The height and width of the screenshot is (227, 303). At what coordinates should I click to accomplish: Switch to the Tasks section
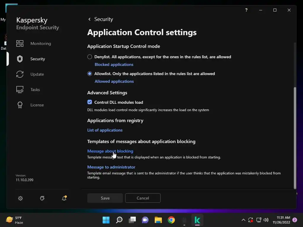coord(35,90)
